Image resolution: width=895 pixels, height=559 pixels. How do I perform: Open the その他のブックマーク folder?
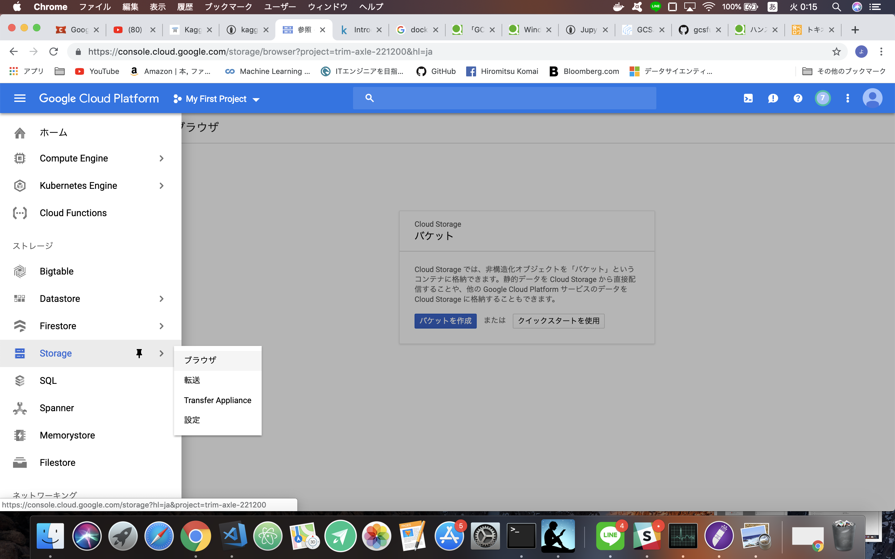point(844,71)
